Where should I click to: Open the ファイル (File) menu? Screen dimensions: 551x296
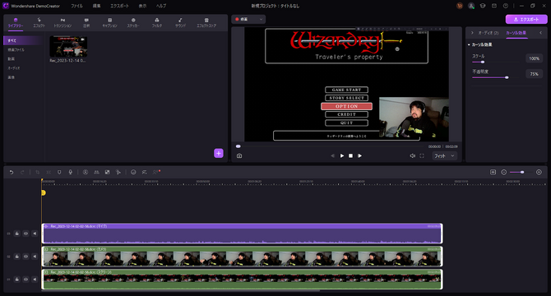[x=77, y=6]
